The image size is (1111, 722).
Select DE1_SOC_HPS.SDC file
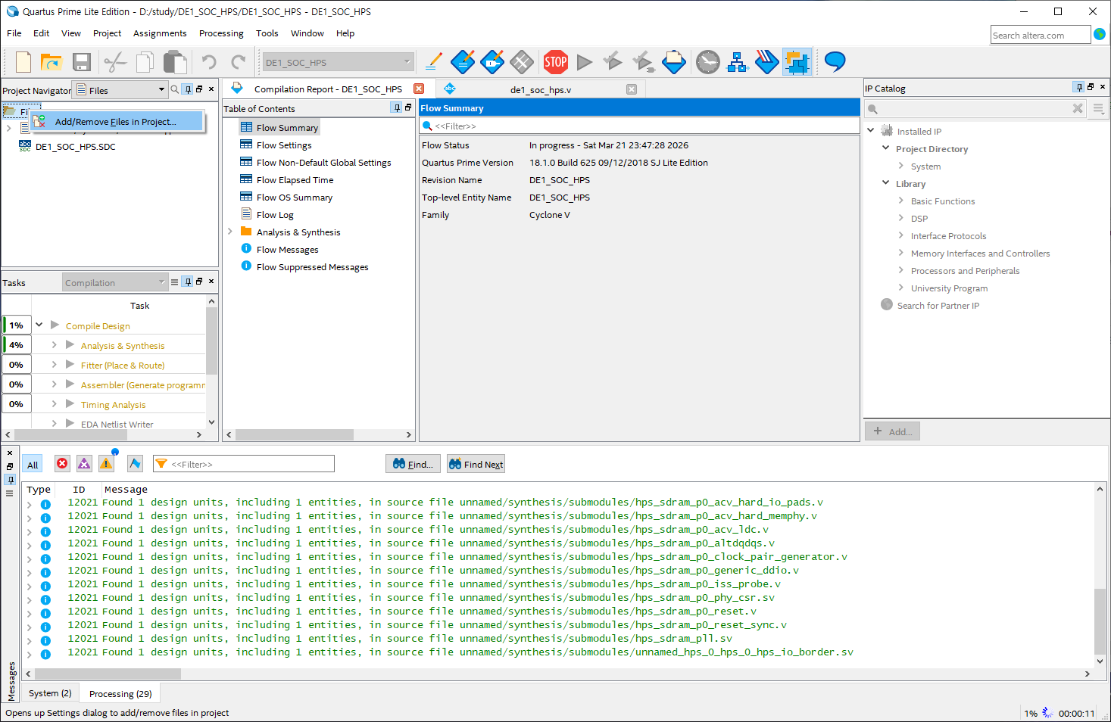pyautogui.click(x=75, y=146)
